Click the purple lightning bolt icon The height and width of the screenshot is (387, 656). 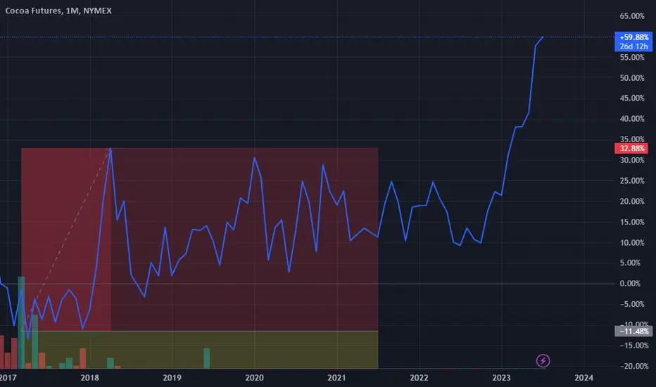[543, 361]
